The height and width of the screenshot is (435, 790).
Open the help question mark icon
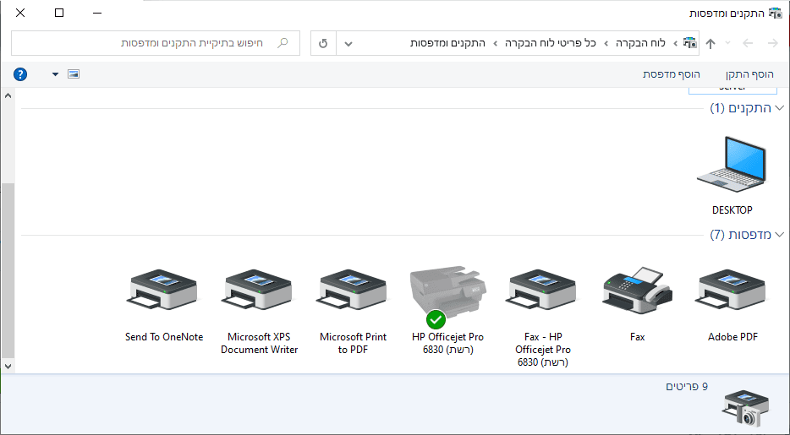pos(20,74)
